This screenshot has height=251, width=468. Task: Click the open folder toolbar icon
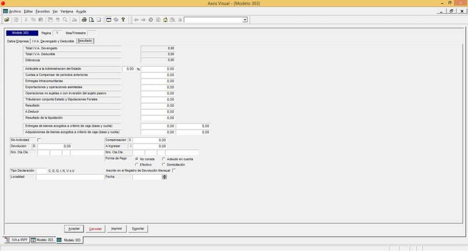click(x=7, y=20)
